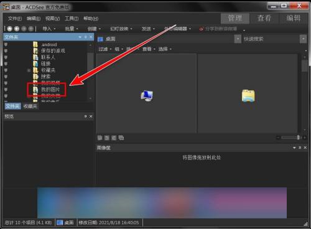Click the zoom-out minus icon of thumbnail slider
This screenshot has height=229, width=311.
(278, 138)
